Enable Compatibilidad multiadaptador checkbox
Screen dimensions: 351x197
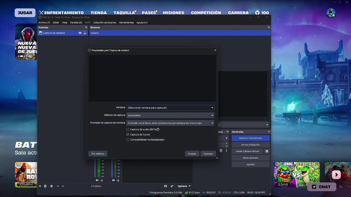coord(128,140)
